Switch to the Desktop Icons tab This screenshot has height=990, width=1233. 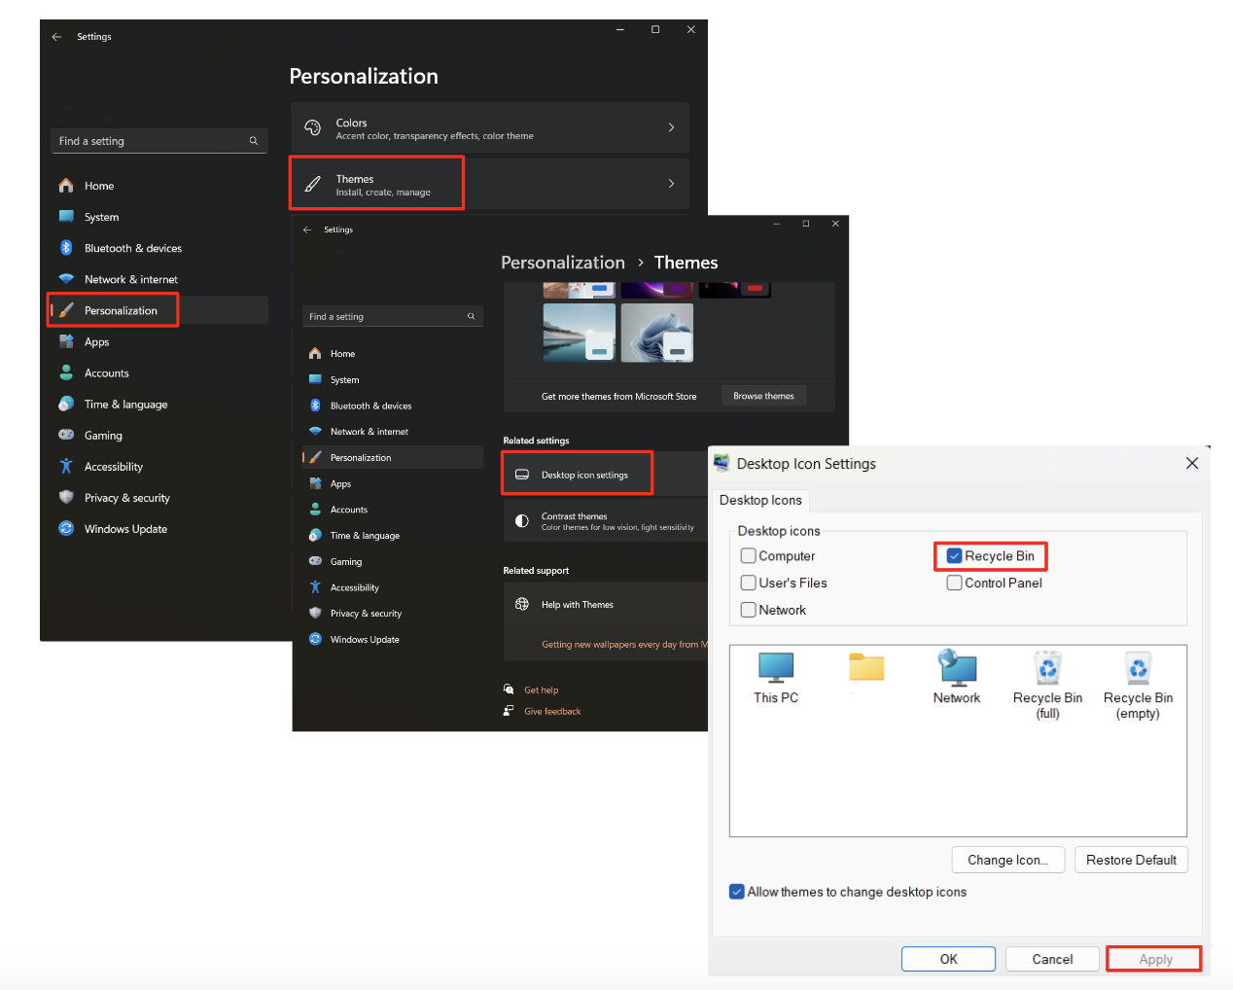(x=761, y=500)
